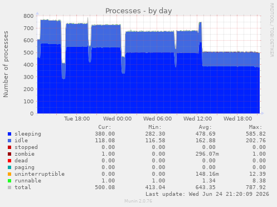Click the 'Munin 2.0.76' version footer

[x=138, y=201]
